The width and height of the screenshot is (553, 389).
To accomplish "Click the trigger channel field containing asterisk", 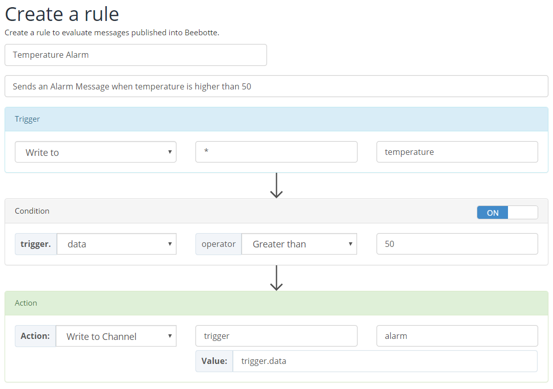I will point(276,152).
